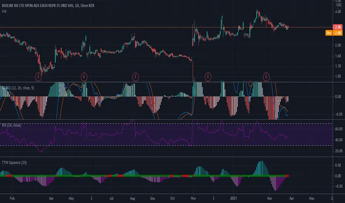Click the Feb label on time axis
This screenshot has width=345, height=203.
pos(12,198)
